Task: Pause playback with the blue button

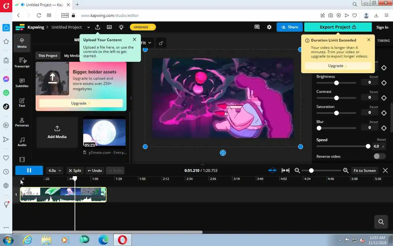Action: click(29, 170)
